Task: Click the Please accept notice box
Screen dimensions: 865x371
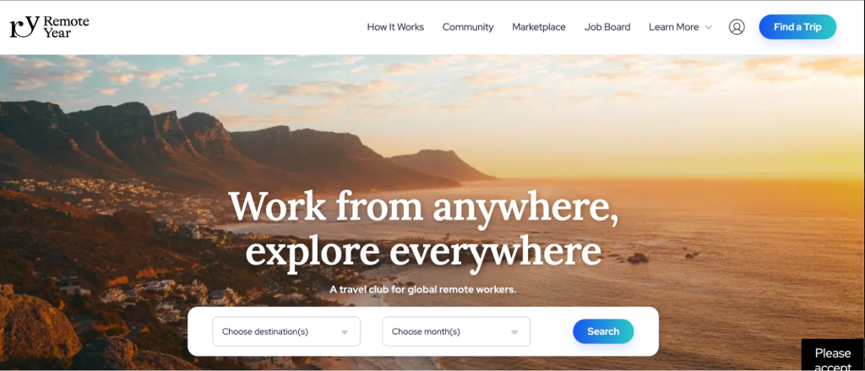Action: [x=833, y=355]
